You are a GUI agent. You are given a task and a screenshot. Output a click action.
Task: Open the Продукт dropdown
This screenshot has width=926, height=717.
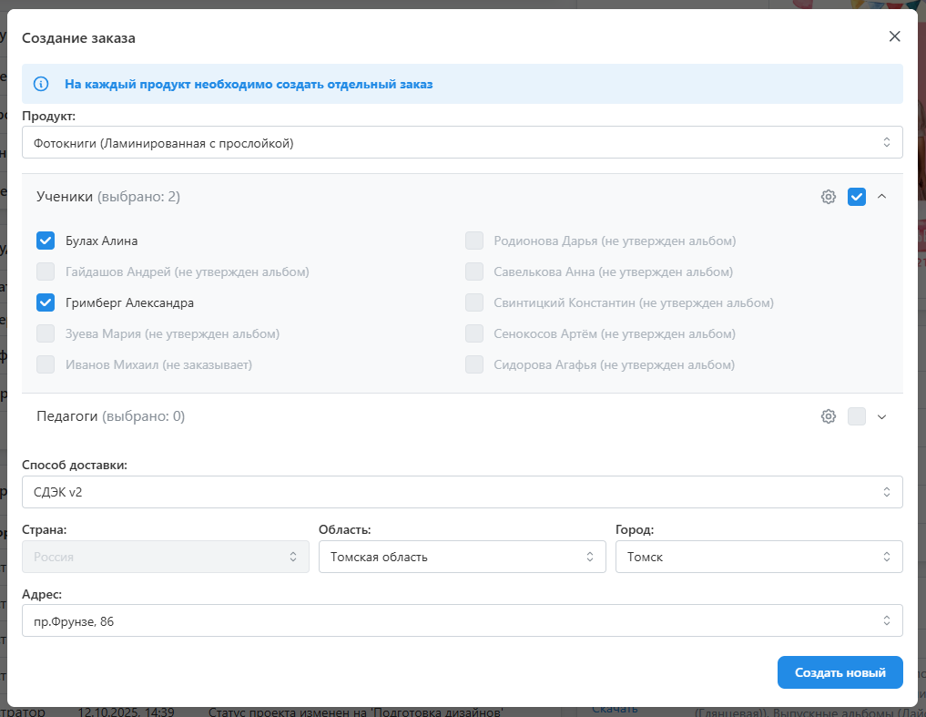coord(462,142)
